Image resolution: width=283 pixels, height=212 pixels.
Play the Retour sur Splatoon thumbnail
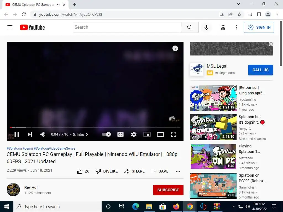(213, 98)
